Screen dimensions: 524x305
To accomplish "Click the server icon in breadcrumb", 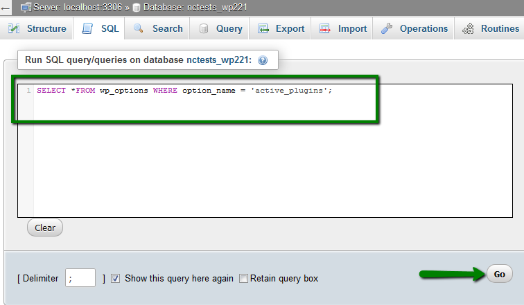I will tap(26, 8).
